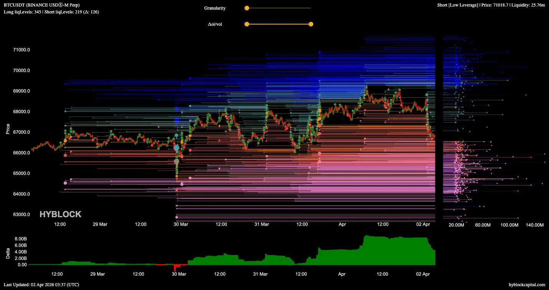The height and width of the screenshot is (290, 549).
Task: Click the HYBLOCK watermark logo
Action: tap(60, 214)
